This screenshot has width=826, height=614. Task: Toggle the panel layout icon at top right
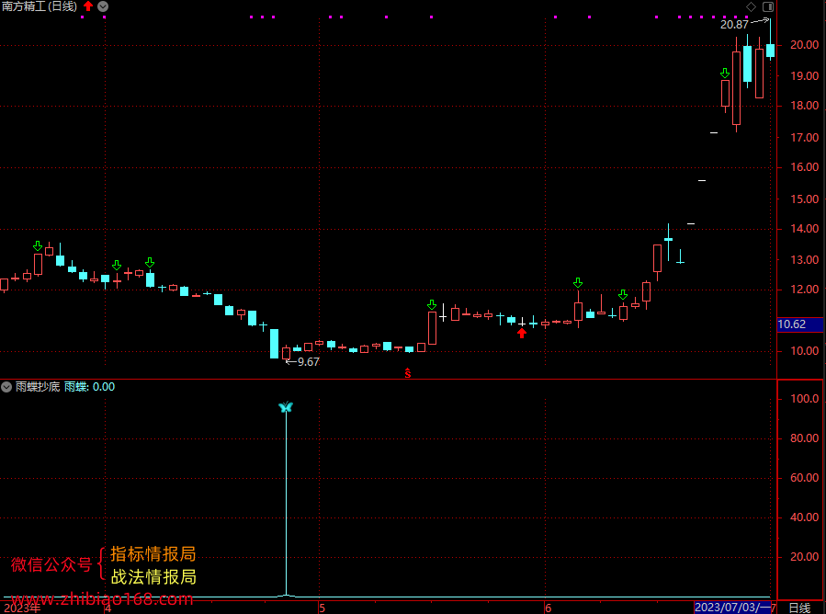tap(768, 6)
